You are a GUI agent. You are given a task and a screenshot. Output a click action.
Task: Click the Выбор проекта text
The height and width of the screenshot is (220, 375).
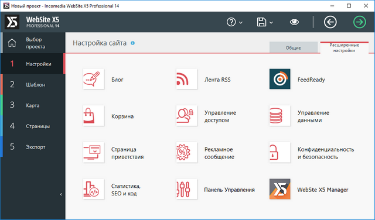click(35, 43)
